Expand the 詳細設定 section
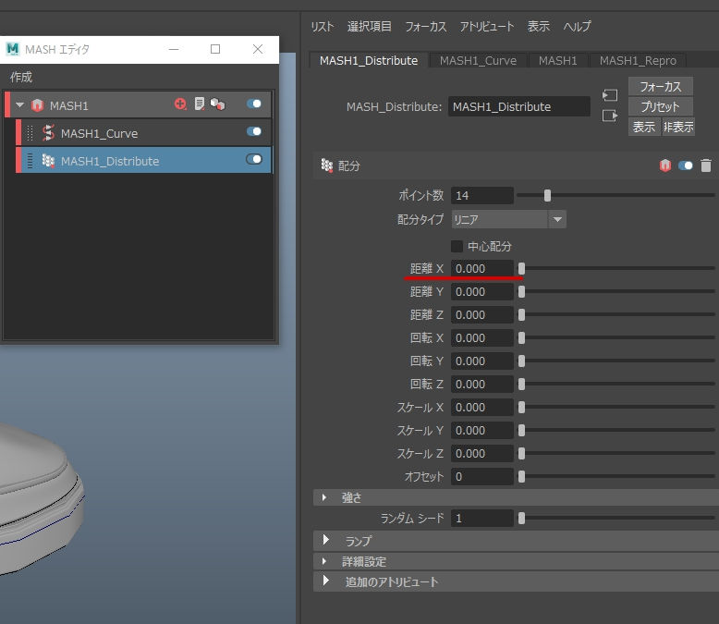This screenshot has width=719, height=624. click(324, 561)
